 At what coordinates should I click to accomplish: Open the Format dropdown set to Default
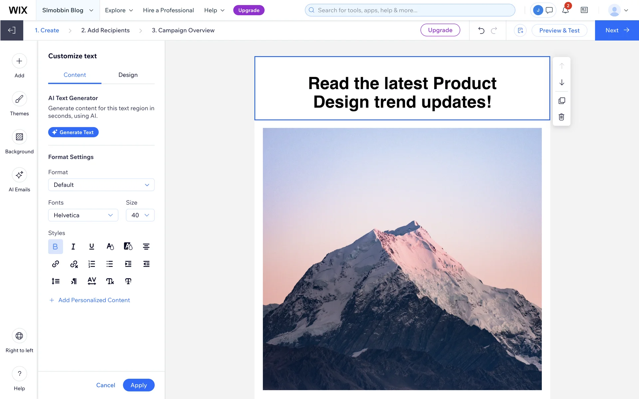(x=101, y=185)
